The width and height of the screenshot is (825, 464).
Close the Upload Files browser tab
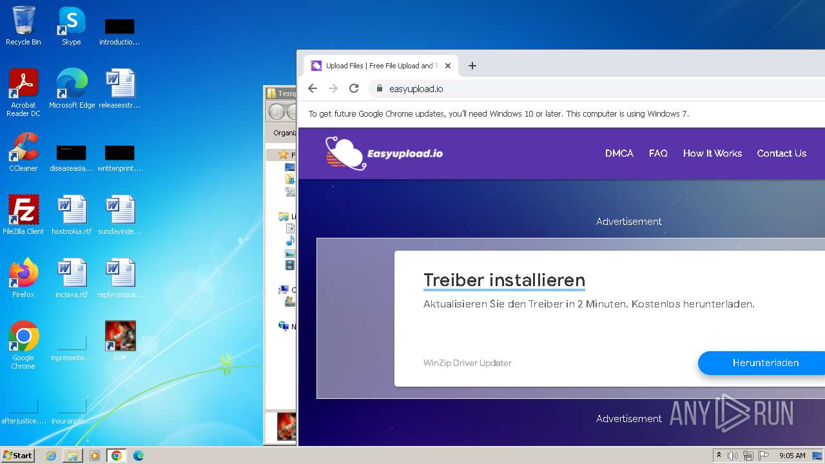click(x=448, y=66)
